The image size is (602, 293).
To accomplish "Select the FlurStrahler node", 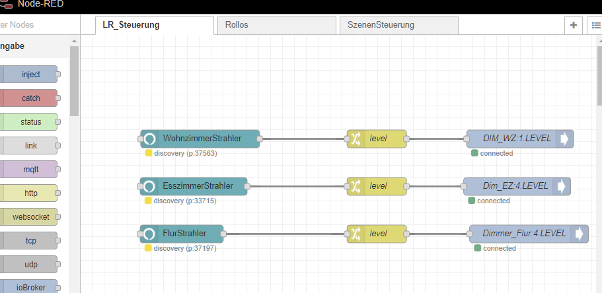I will pos(182,234).
